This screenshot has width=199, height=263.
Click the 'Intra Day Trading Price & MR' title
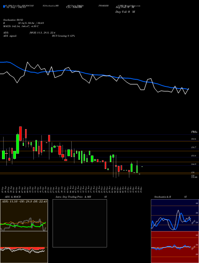pos(73,197)
